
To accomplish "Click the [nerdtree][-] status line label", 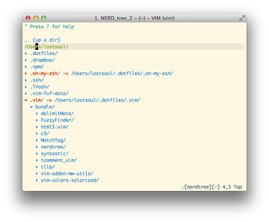I will click(x=202, y=187).
